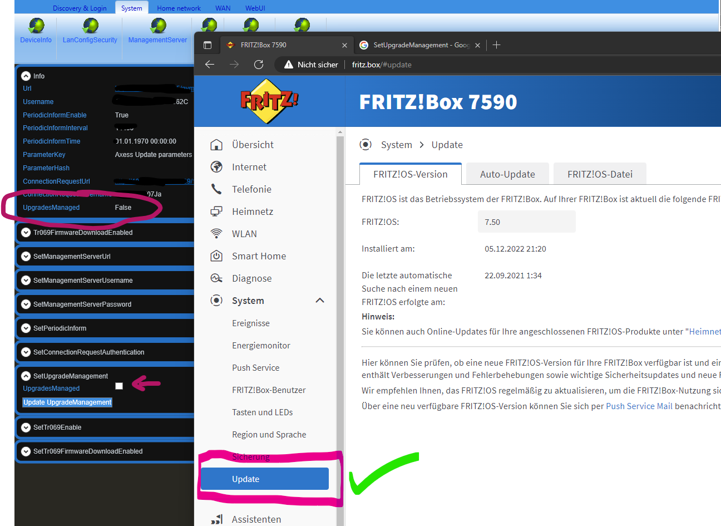
Task: Click the fritz.box address bar
Action: [x=382, y=65]
